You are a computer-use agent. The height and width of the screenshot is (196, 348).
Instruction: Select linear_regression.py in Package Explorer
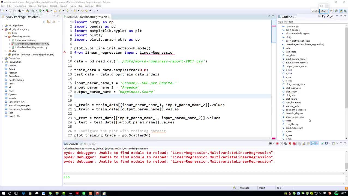coord(26,40)
